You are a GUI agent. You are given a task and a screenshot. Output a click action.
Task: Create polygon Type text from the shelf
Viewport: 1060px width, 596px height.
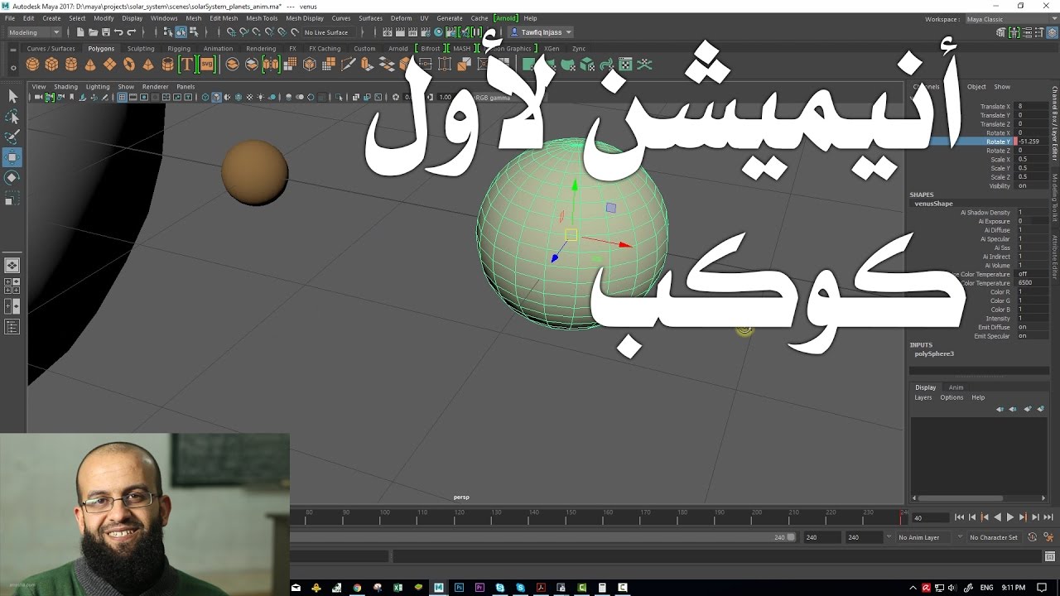(186, 65)
